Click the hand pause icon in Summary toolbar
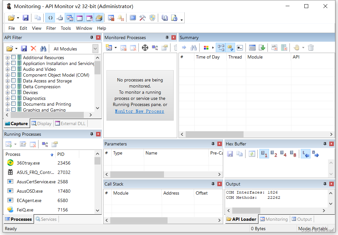The width and height of the screenshot is (338, 235). click(x=297, y=48)
